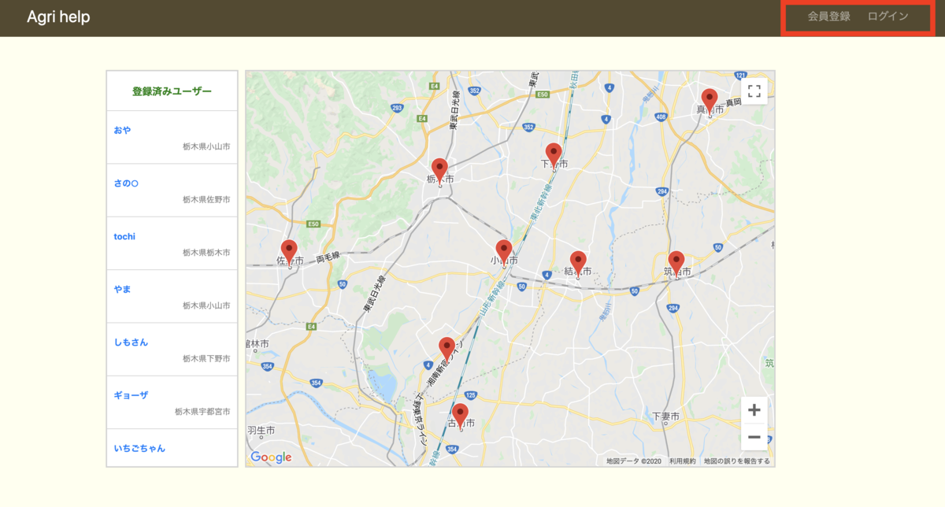Click 地図の誤りを報告する link
Image resolution: width=945 pixels, height=507 pixels.
point(737,461)
